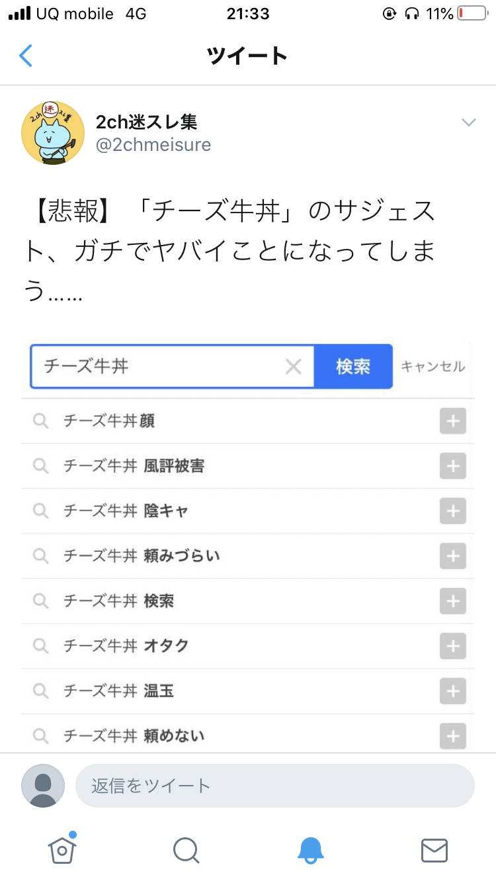Select the チーズ牛丼 風評被害 suggestion

(134, 466)
